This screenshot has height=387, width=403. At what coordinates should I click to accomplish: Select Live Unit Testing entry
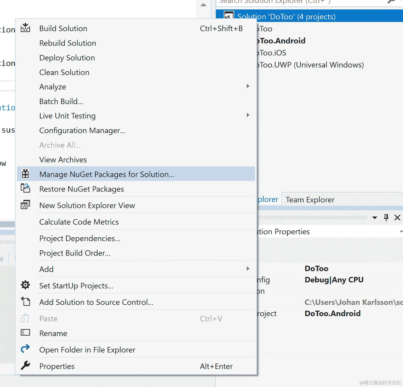[136, 116]
